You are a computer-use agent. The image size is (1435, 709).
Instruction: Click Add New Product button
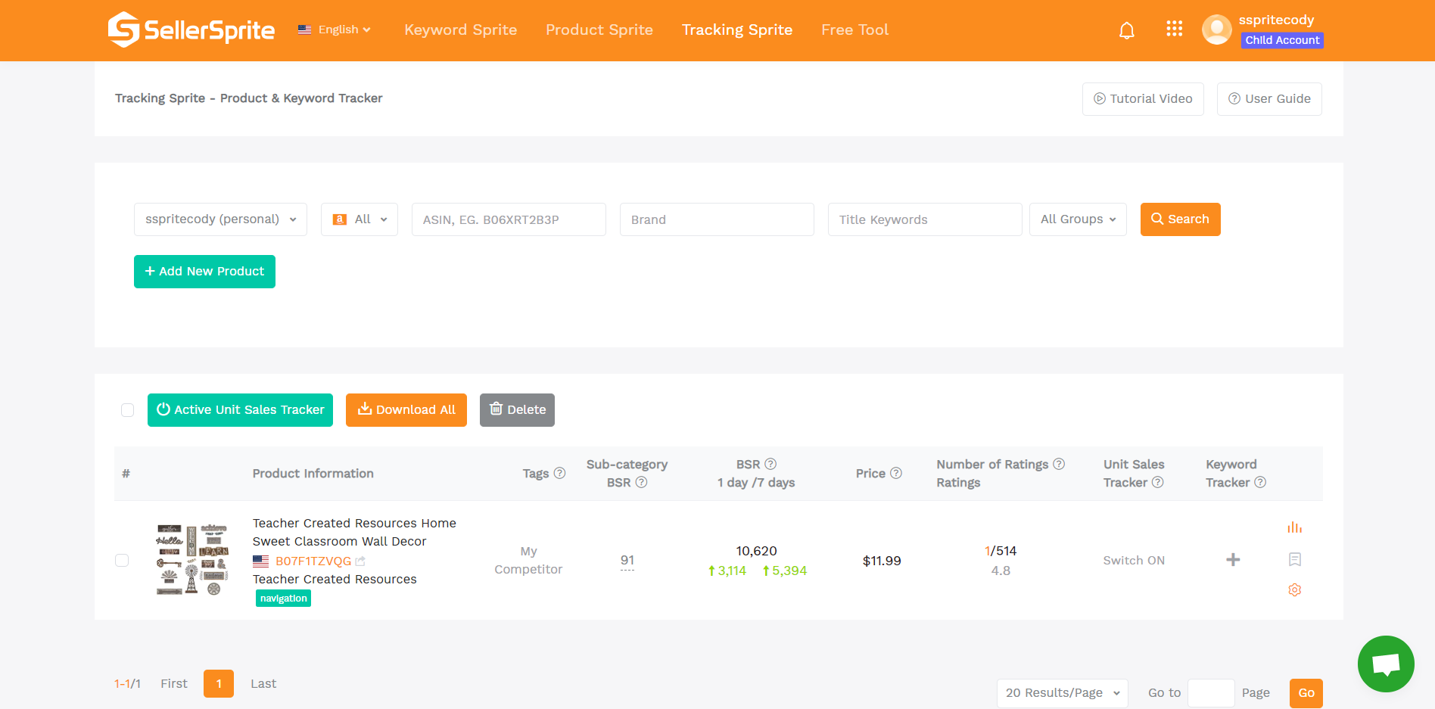tap(204, 272)
